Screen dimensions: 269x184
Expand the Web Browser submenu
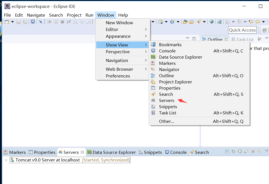[x=123, y=69]
